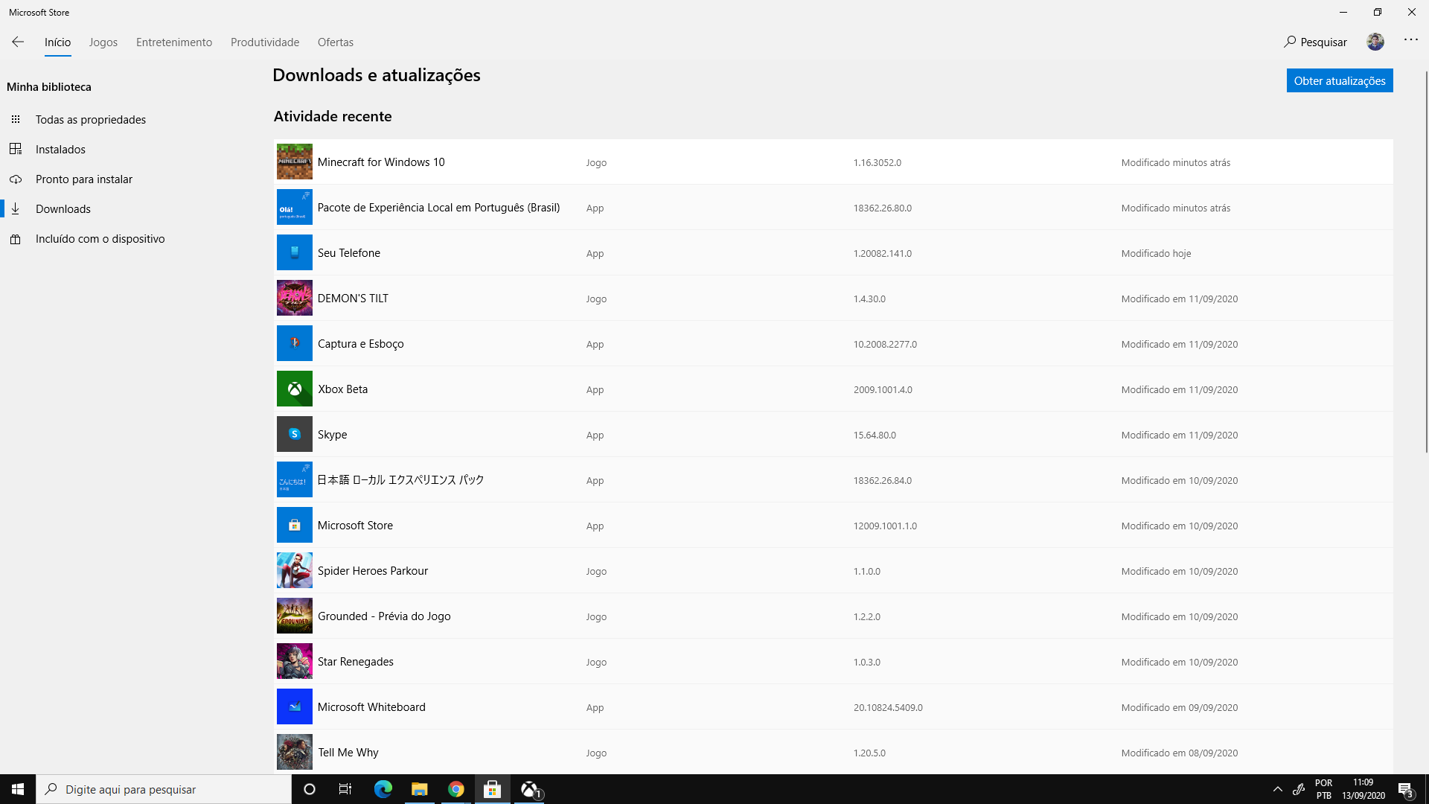Click the Captura e Esboço app icon
This screenshot has width=1429, height=804.
(295, 342)
